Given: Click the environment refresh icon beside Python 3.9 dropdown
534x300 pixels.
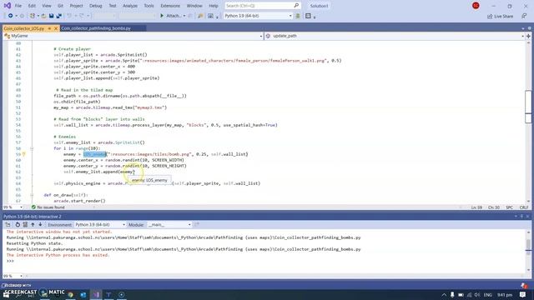Looking at the screenshot, I should click(x=298, y=16).
